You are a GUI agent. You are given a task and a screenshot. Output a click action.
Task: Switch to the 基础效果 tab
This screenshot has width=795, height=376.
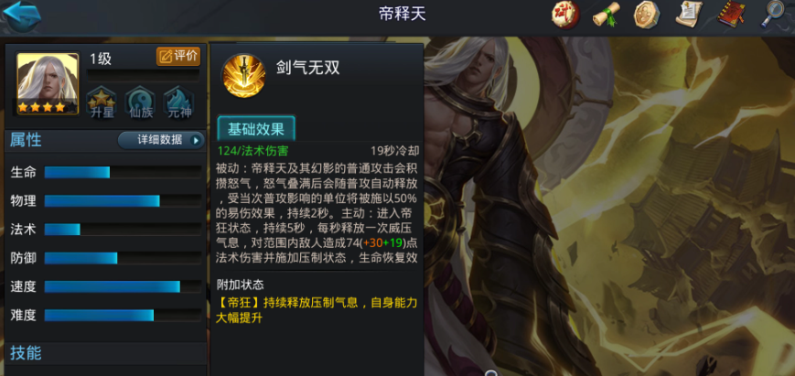[x=256, y=129]
